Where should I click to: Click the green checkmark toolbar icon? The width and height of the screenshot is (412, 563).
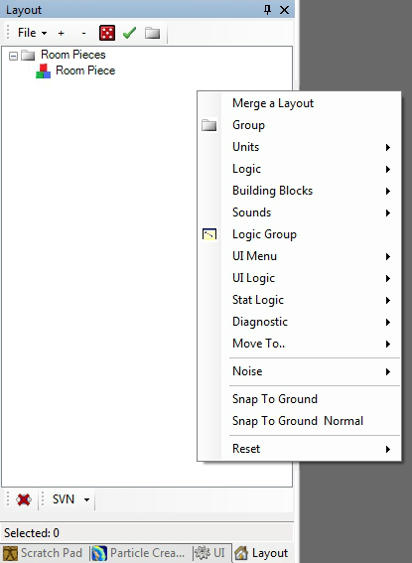(x=129, y=33)
